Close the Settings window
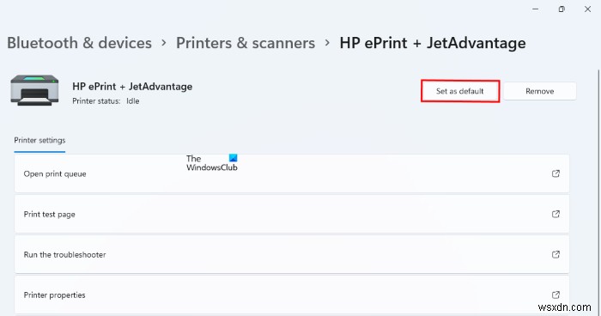This screenshot has width=601, height=316. pos(587,9)
